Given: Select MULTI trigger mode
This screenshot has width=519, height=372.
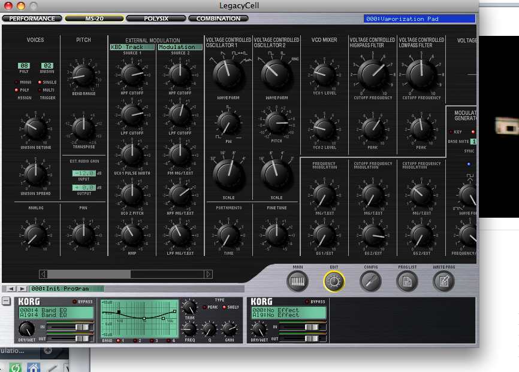Looking at the screenshot, I should pos(40,90).
